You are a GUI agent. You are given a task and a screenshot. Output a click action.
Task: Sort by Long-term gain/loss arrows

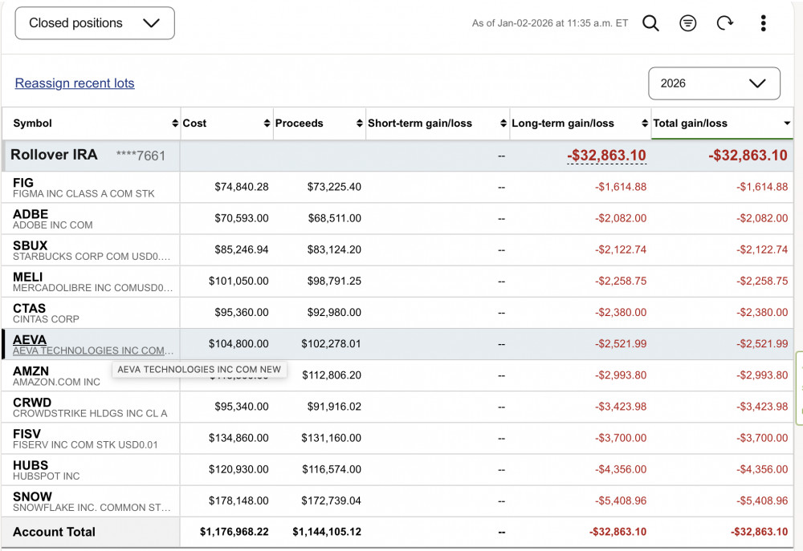(645, 124)
